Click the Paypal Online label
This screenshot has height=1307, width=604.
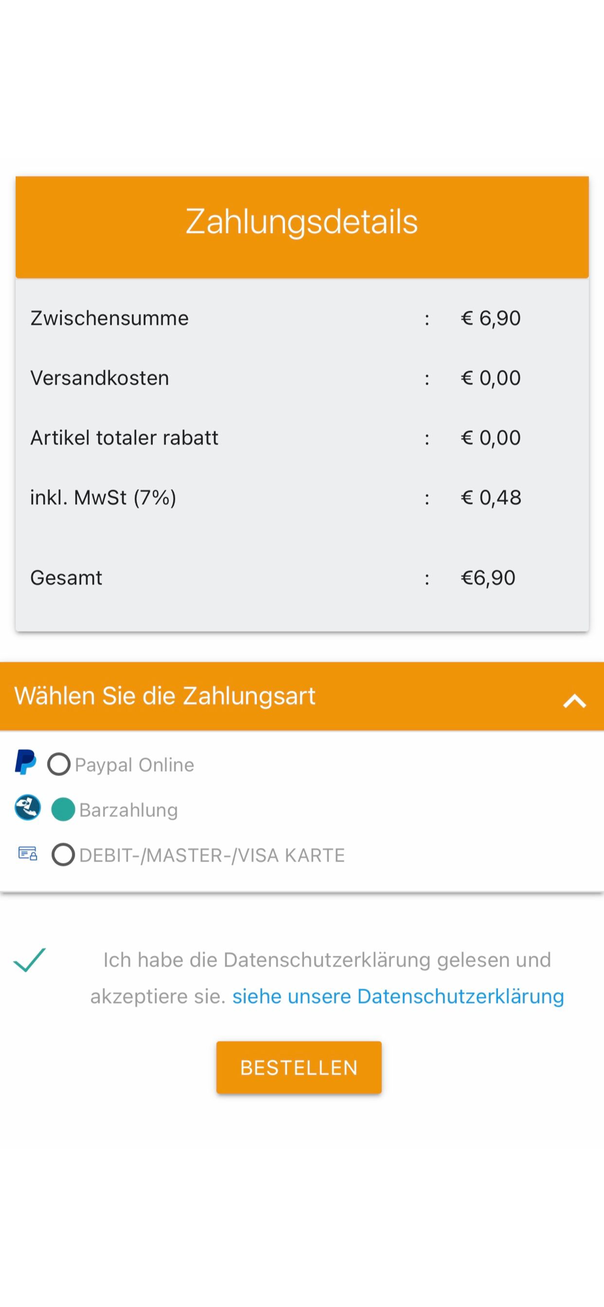(x=134, y=765)
